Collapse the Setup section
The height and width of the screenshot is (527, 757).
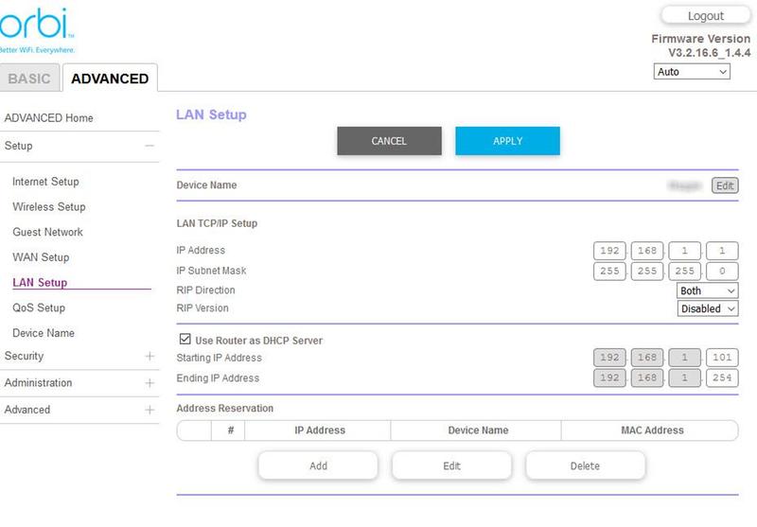(150, 146)
